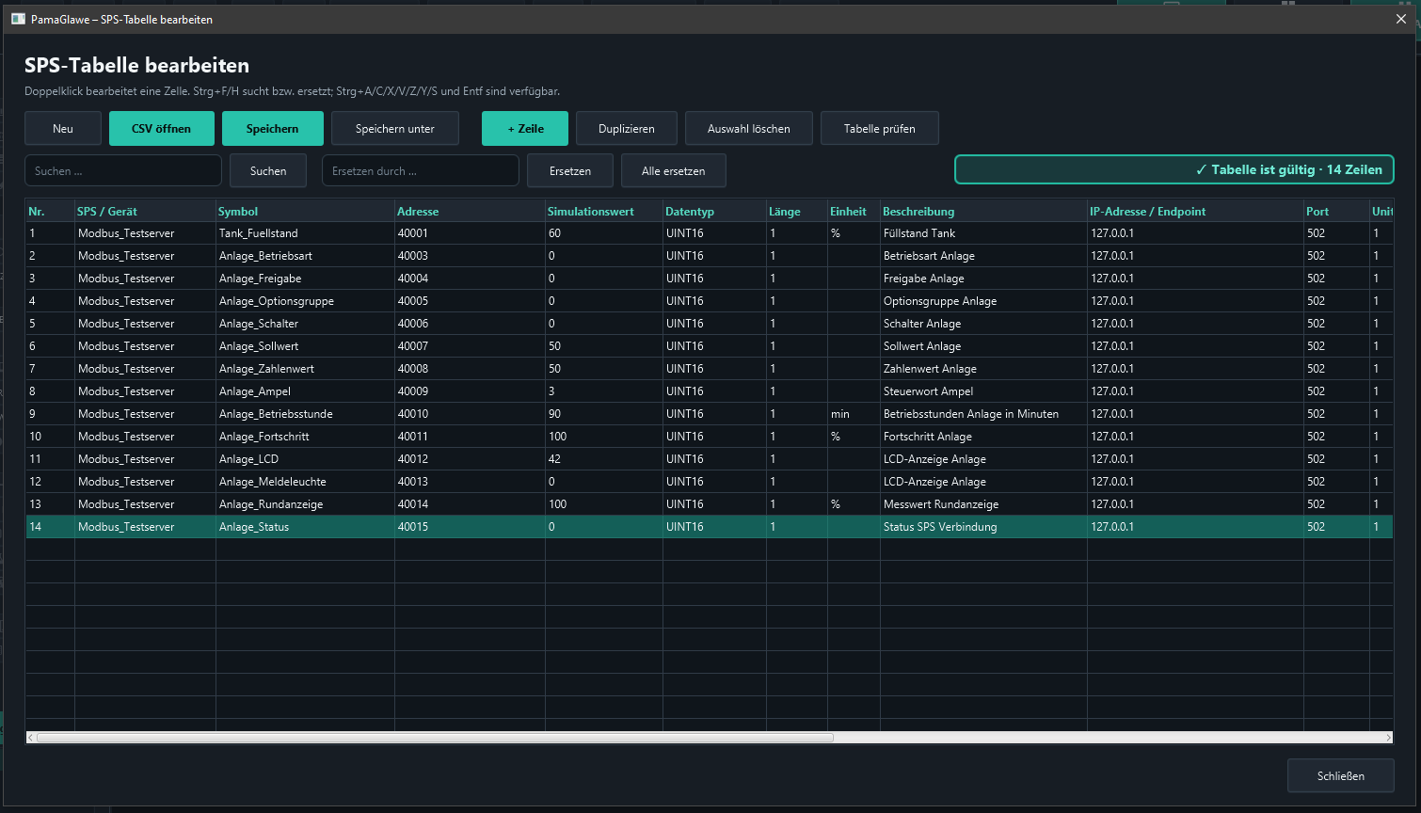
Task: Select the Tank_Fuellstand symbol cell
Action: coord(306,233)
